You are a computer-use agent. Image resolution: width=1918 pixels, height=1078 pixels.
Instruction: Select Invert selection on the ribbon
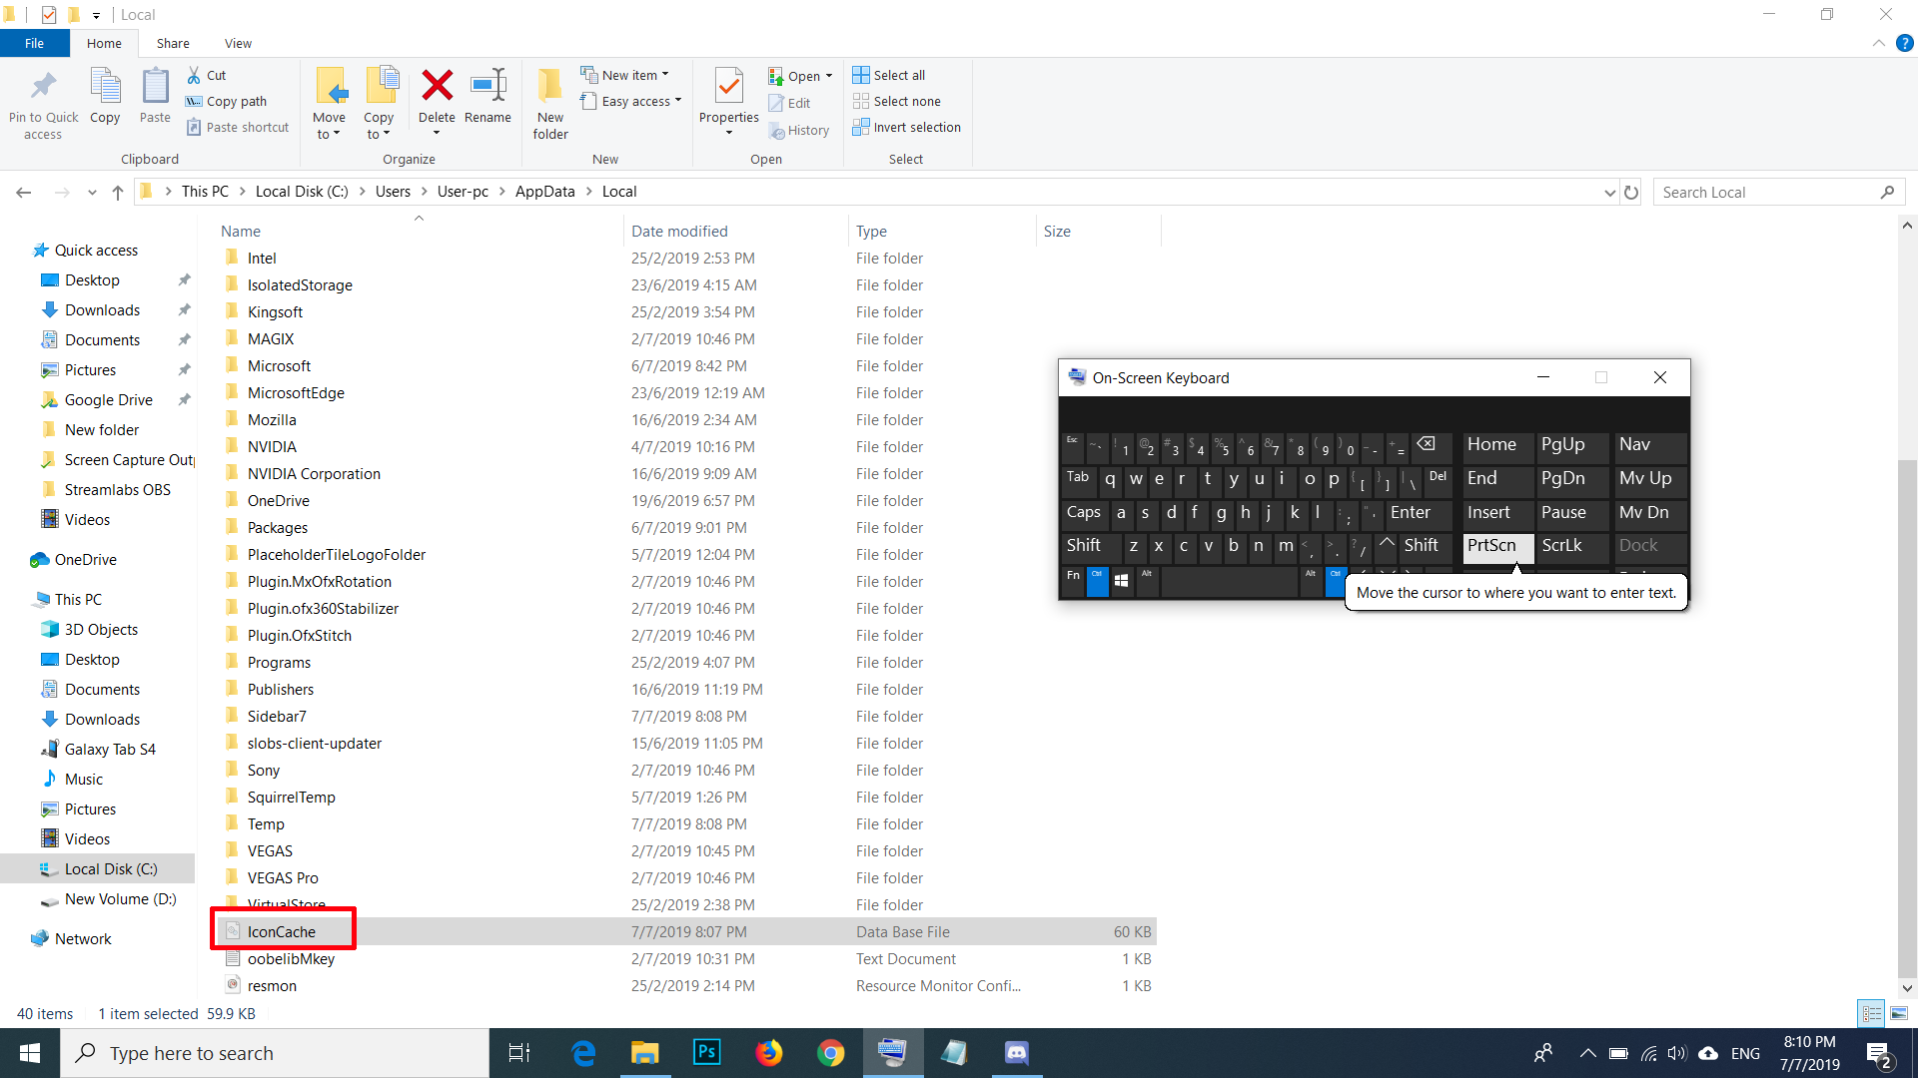coord(906,127)
